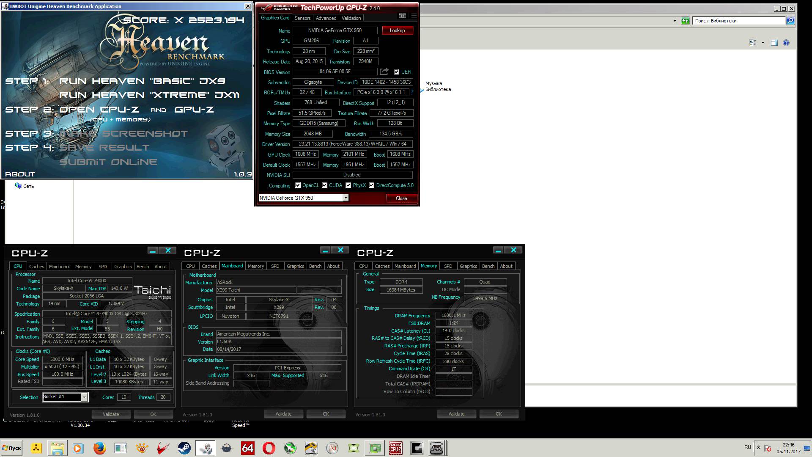Image resolution: width=812 pixels, height=457 pixels.
Task: Open Steam from the taskbar
Action: click(x=184, y=448)
